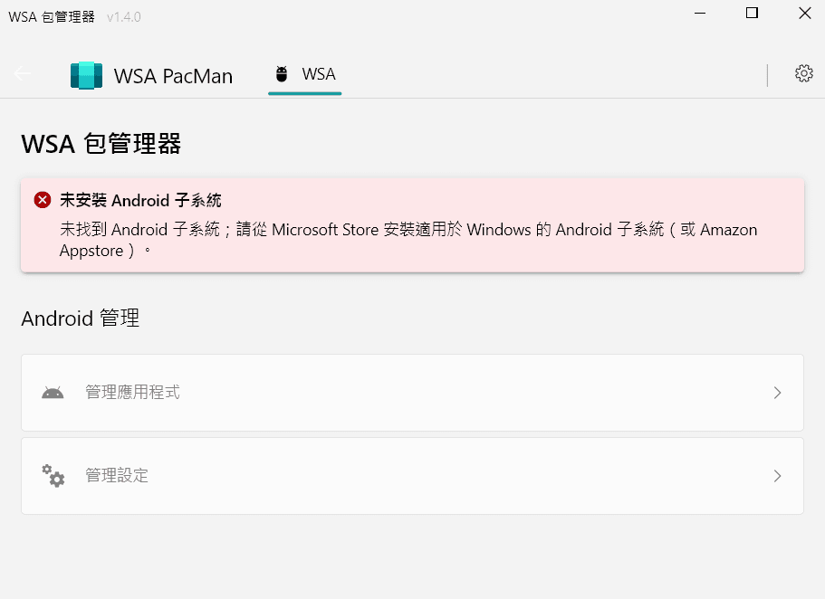The height and width of the screenshot is (599, 825).
Task: Expand the 管理設定 row chevron
Action: point(777,475)
